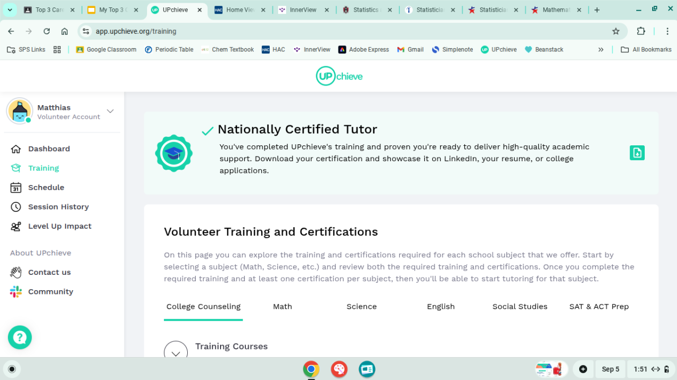This screenshot has height=380, width=677.
Task: Click the browser back arrow
Action: point(12,31)
